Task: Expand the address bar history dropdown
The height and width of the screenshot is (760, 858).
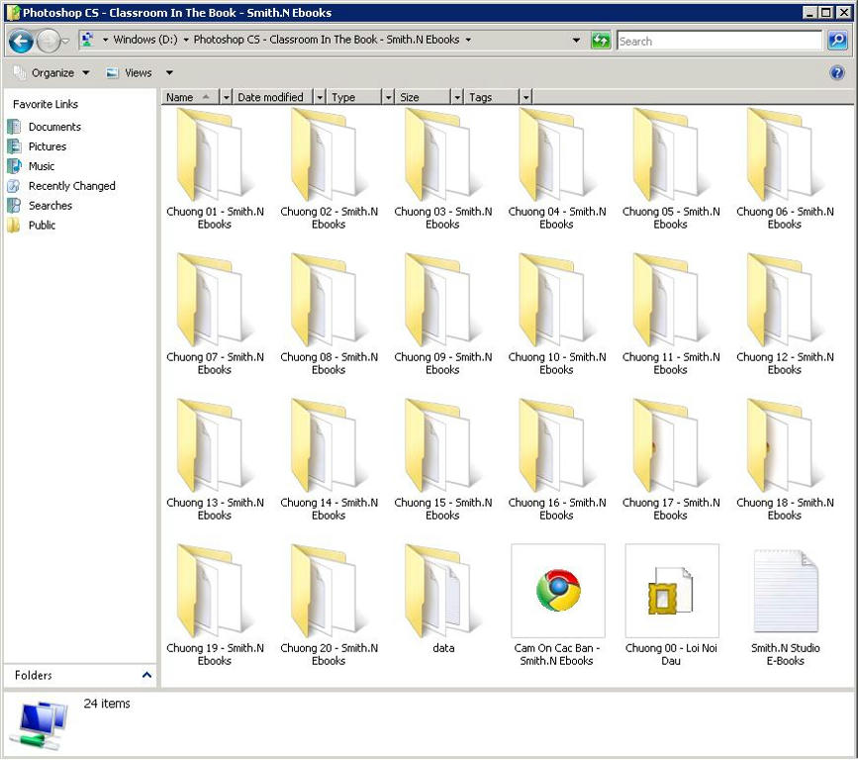Action: tap(576, 40)
